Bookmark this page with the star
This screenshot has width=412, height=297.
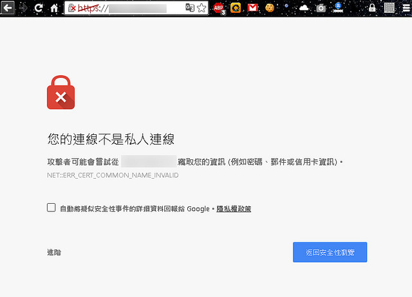pyautogui.click(x=201, y=8)
